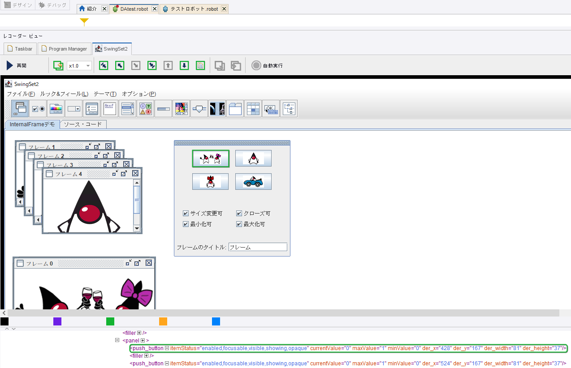Toggle the 最大化可 checkbox
Screen dimensions: 571x368
(x=239, y=224)
